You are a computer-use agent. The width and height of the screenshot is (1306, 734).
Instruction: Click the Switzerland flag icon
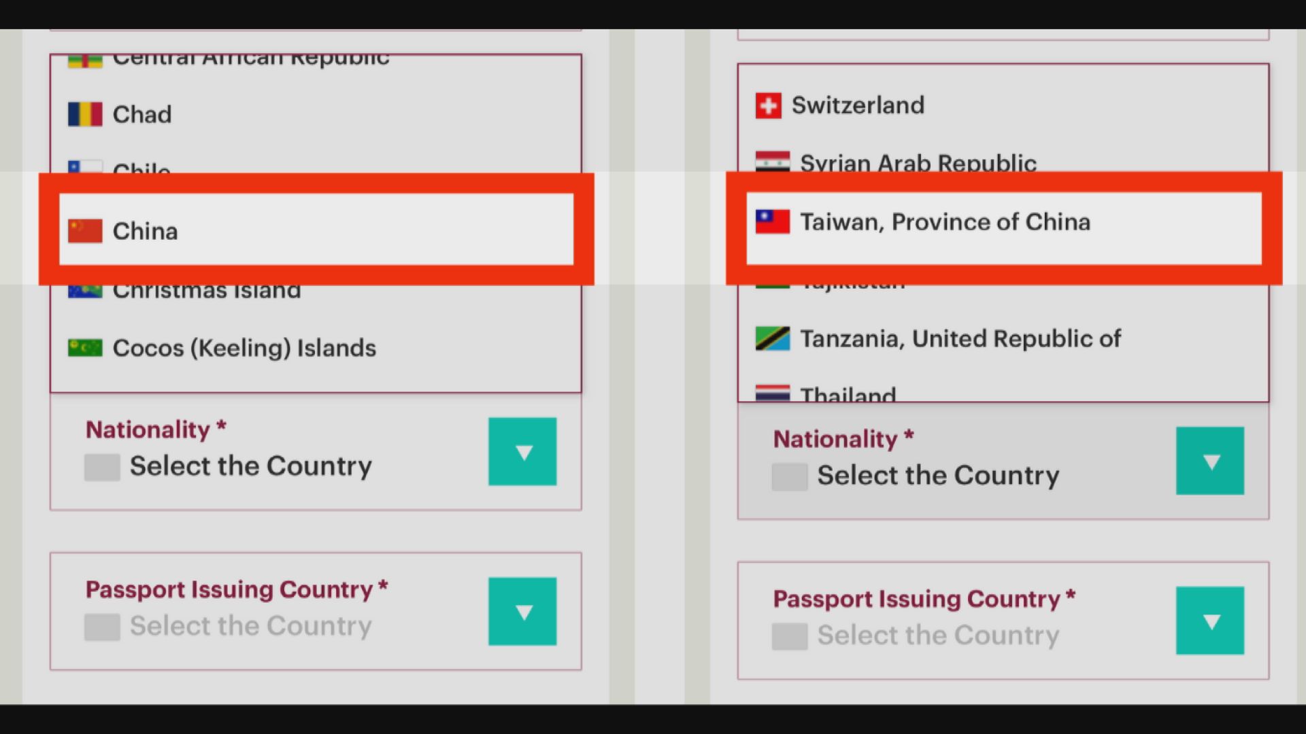point(769,105)
